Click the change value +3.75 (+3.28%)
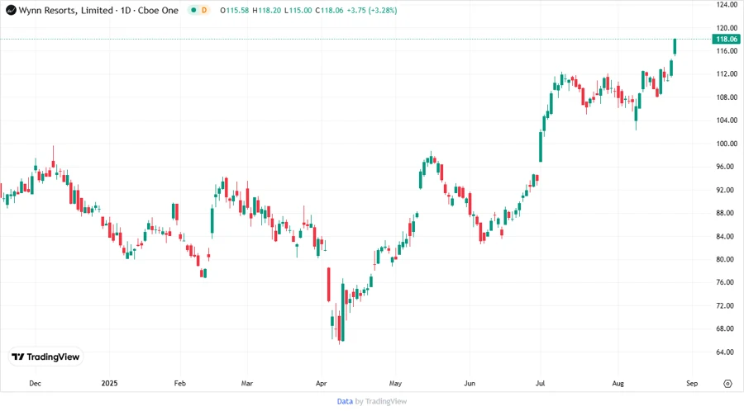 (372, 10)
